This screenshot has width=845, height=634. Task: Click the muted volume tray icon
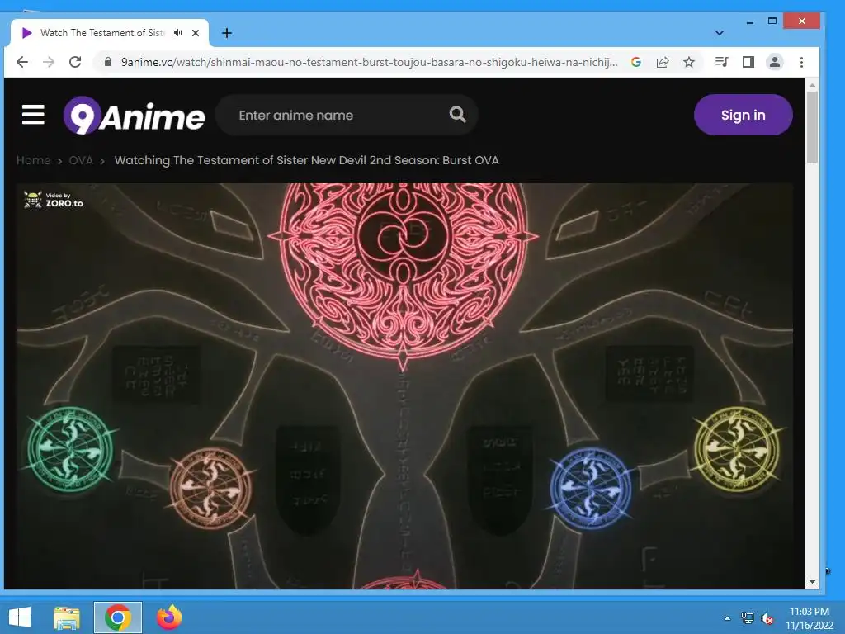click(767, 618)
